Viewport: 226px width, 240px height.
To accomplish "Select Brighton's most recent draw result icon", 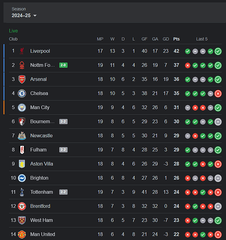I will [218, 178].
